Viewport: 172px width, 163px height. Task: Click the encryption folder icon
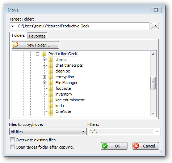click(51, 77)
